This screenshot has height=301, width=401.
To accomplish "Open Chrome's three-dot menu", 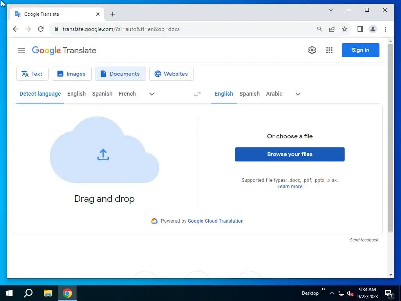I will pyautogui.click(x=385, y=29).
